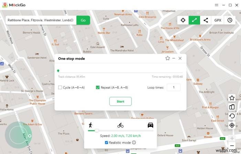Click the joystick direction control circle
Viewport: 241px width, 154px height.
coord(19,135)
